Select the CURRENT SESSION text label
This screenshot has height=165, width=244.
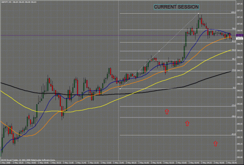point(176,7)
